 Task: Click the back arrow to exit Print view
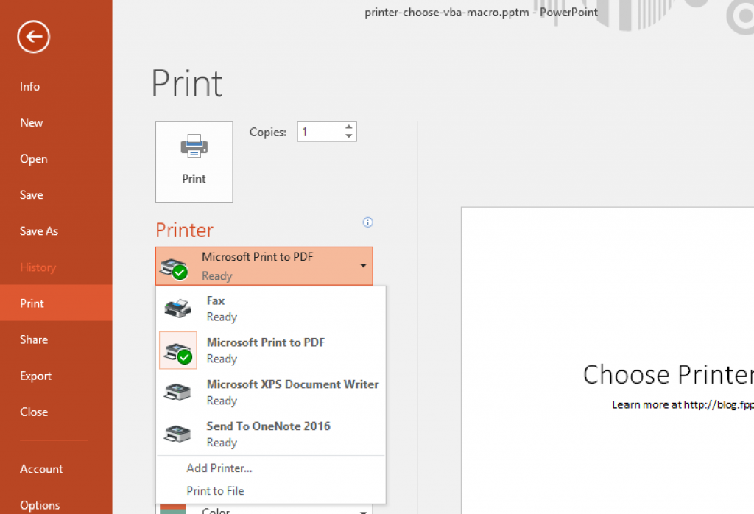[32, 36]
